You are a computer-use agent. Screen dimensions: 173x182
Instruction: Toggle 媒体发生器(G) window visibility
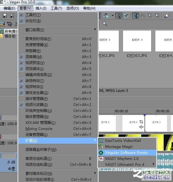58,92
